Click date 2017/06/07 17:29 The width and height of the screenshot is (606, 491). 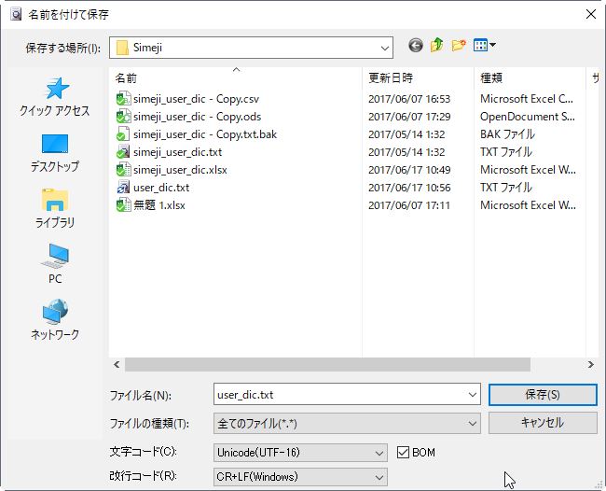click(x=409, y=117)
